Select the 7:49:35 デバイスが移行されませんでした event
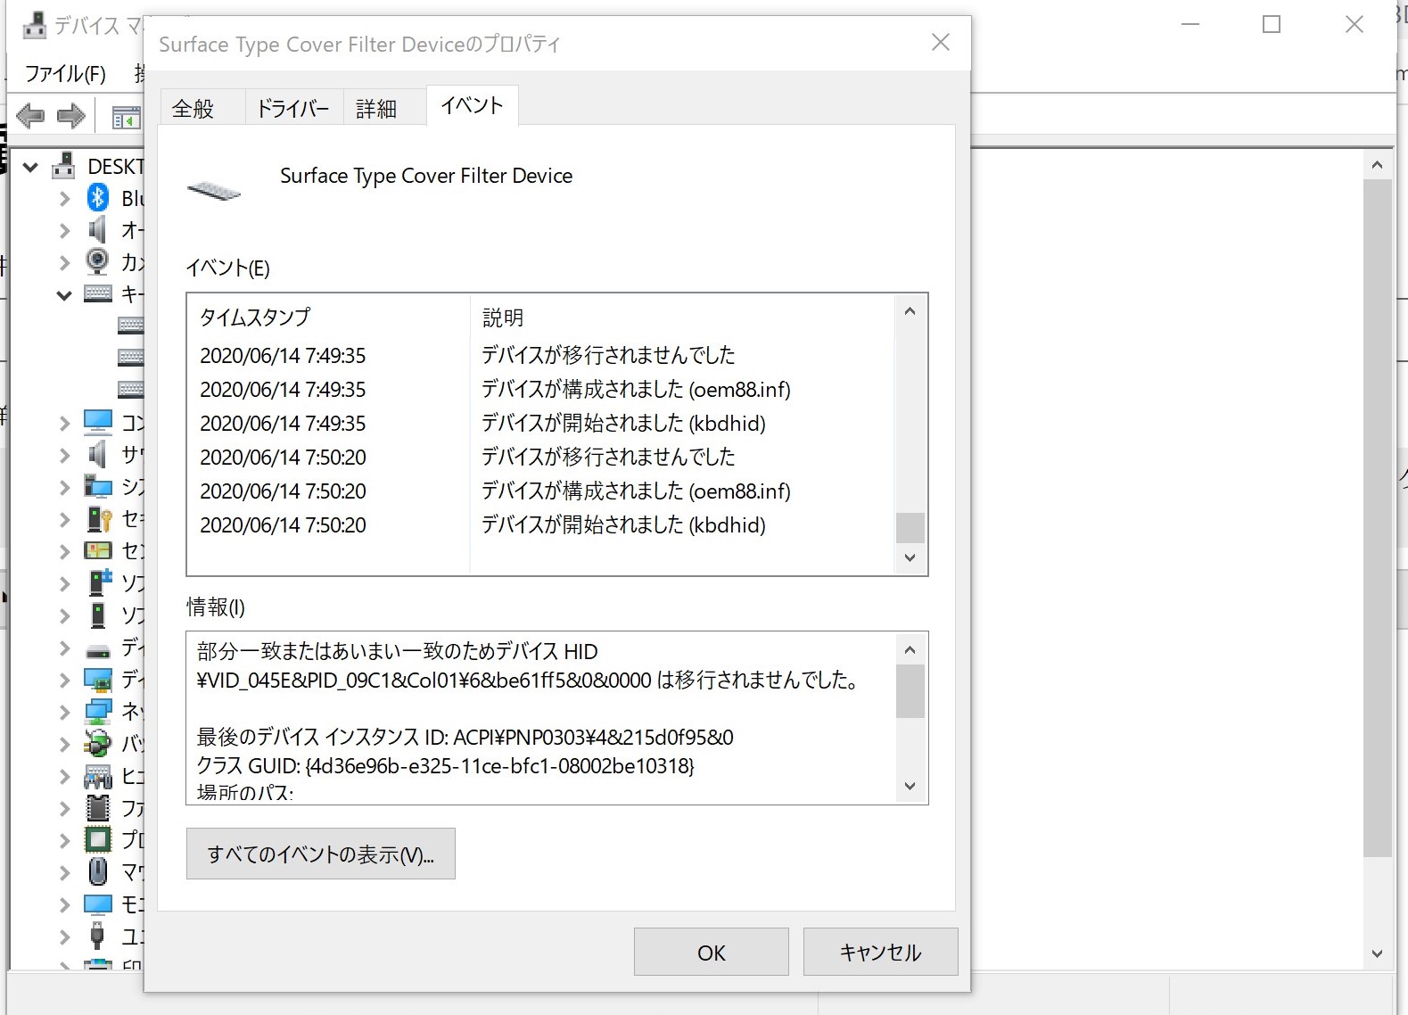This screenshot has width=1408, height=1015. (542, 355)
